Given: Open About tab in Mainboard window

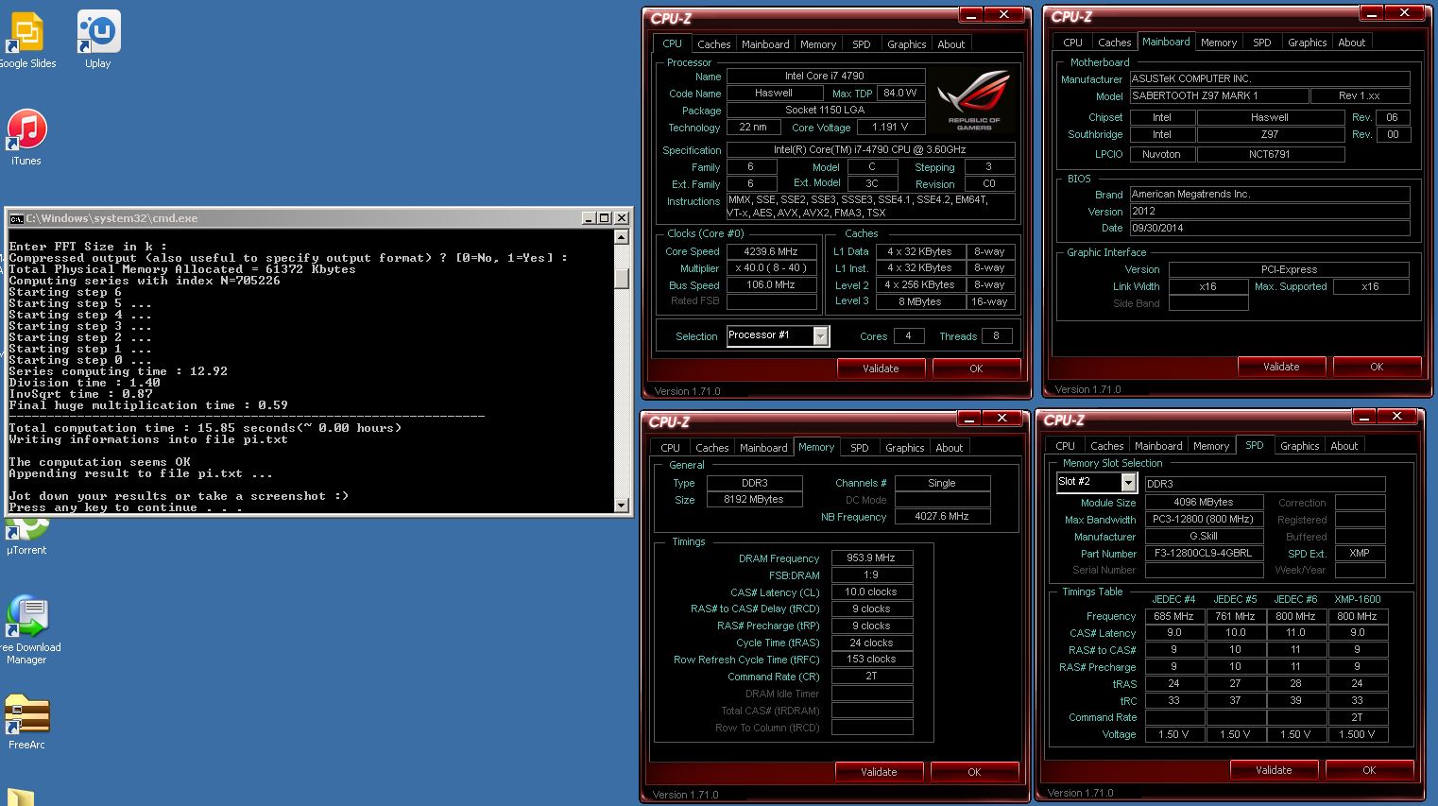Looking at the screenshot, I should tap(1351, 43).
